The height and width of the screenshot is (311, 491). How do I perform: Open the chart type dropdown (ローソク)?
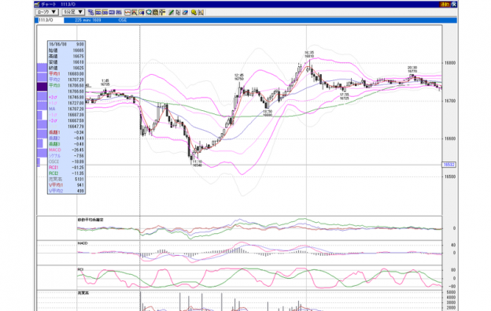coord(47,12)
